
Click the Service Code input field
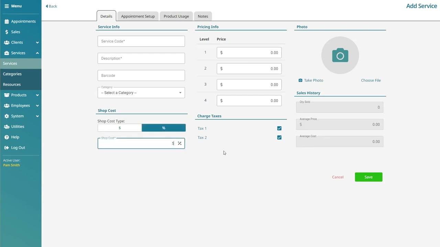[141, 41]
